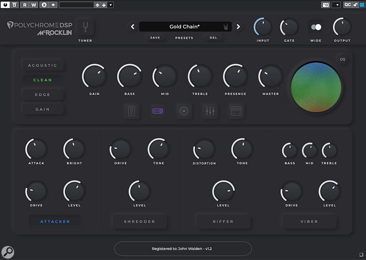Click the host next-preset down arrow

(x=104, y=5)
